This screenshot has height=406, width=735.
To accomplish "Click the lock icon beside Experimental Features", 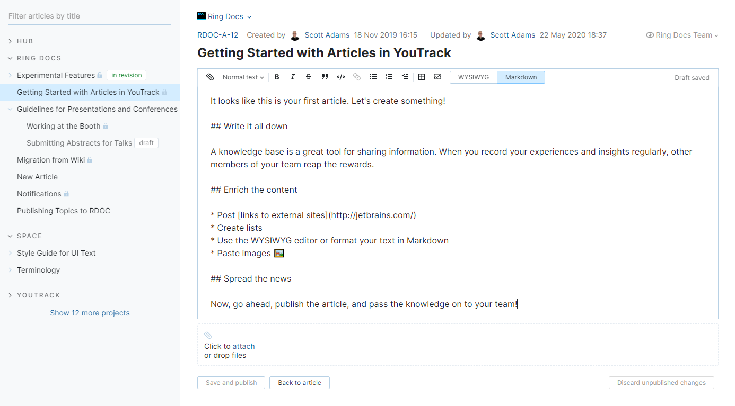I will 99,75.
